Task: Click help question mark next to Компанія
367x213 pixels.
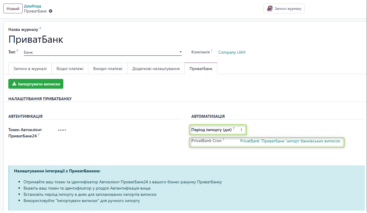Action: pyautogui.click(x=212, y=51)
